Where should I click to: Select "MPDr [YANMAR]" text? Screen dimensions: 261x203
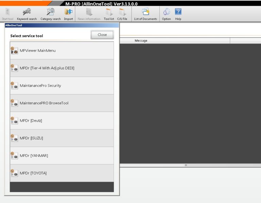(34, 156)
